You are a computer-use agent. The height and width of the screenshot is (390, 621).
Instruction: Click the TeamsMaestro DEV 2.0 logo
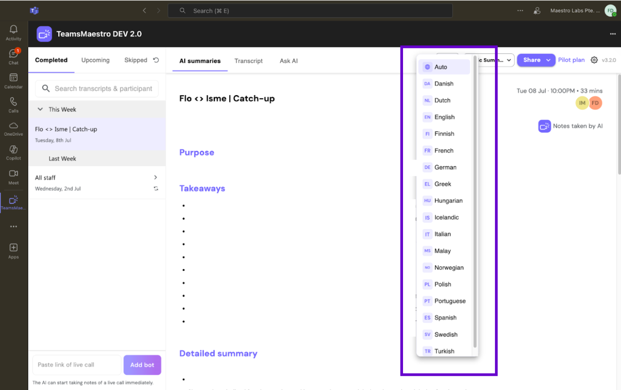44,34
